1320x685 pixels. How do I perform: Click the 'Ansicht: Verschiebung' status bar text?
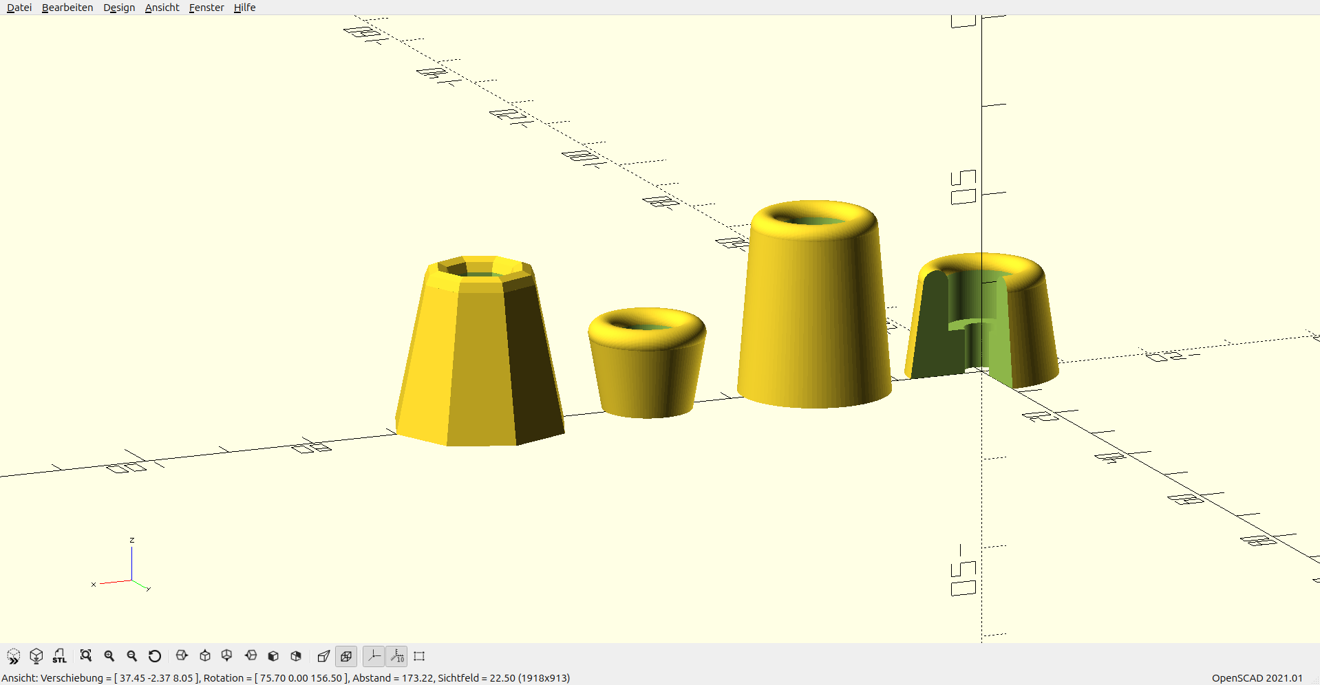coord(286,678)
